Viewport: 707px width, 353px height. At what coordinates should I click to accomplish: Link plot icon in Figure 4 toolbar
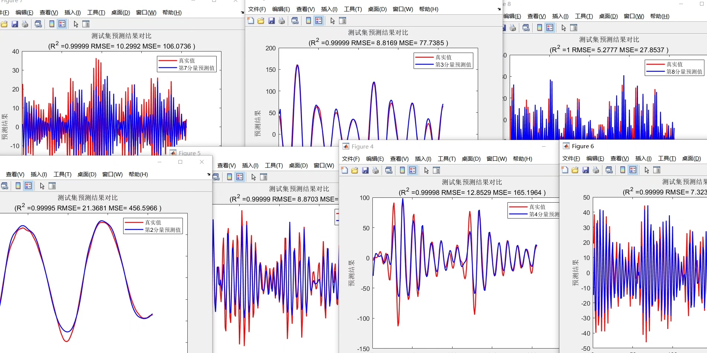tap(389, 170)
